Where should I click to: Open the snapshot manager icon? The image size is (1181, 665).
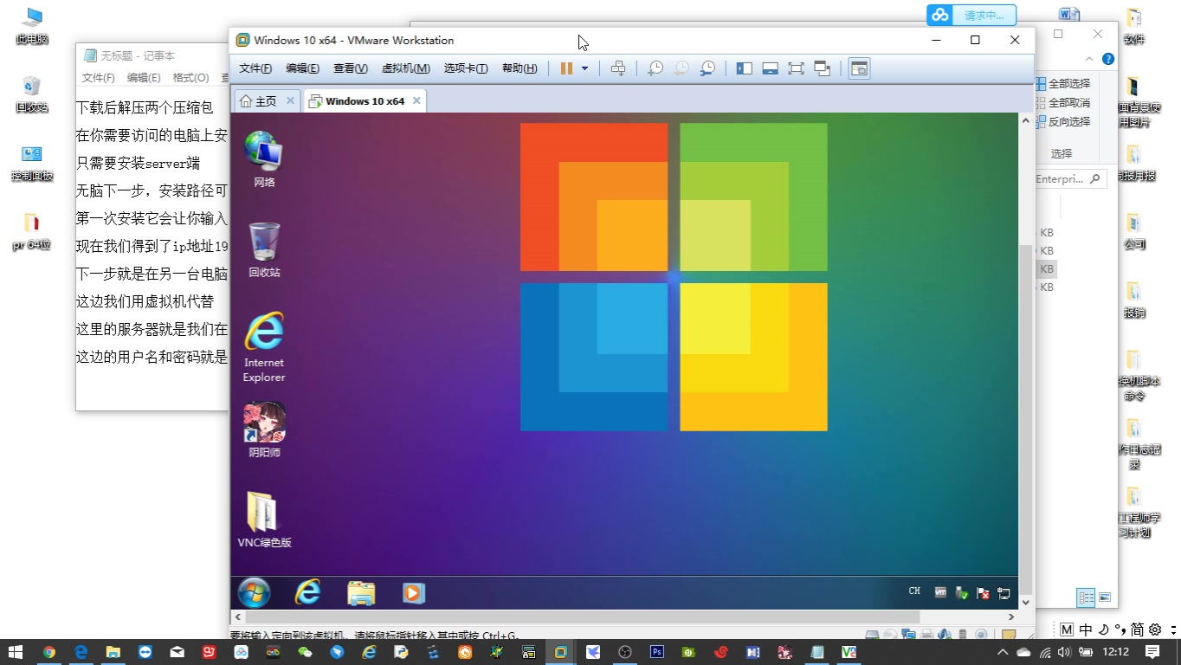point(707,68)
